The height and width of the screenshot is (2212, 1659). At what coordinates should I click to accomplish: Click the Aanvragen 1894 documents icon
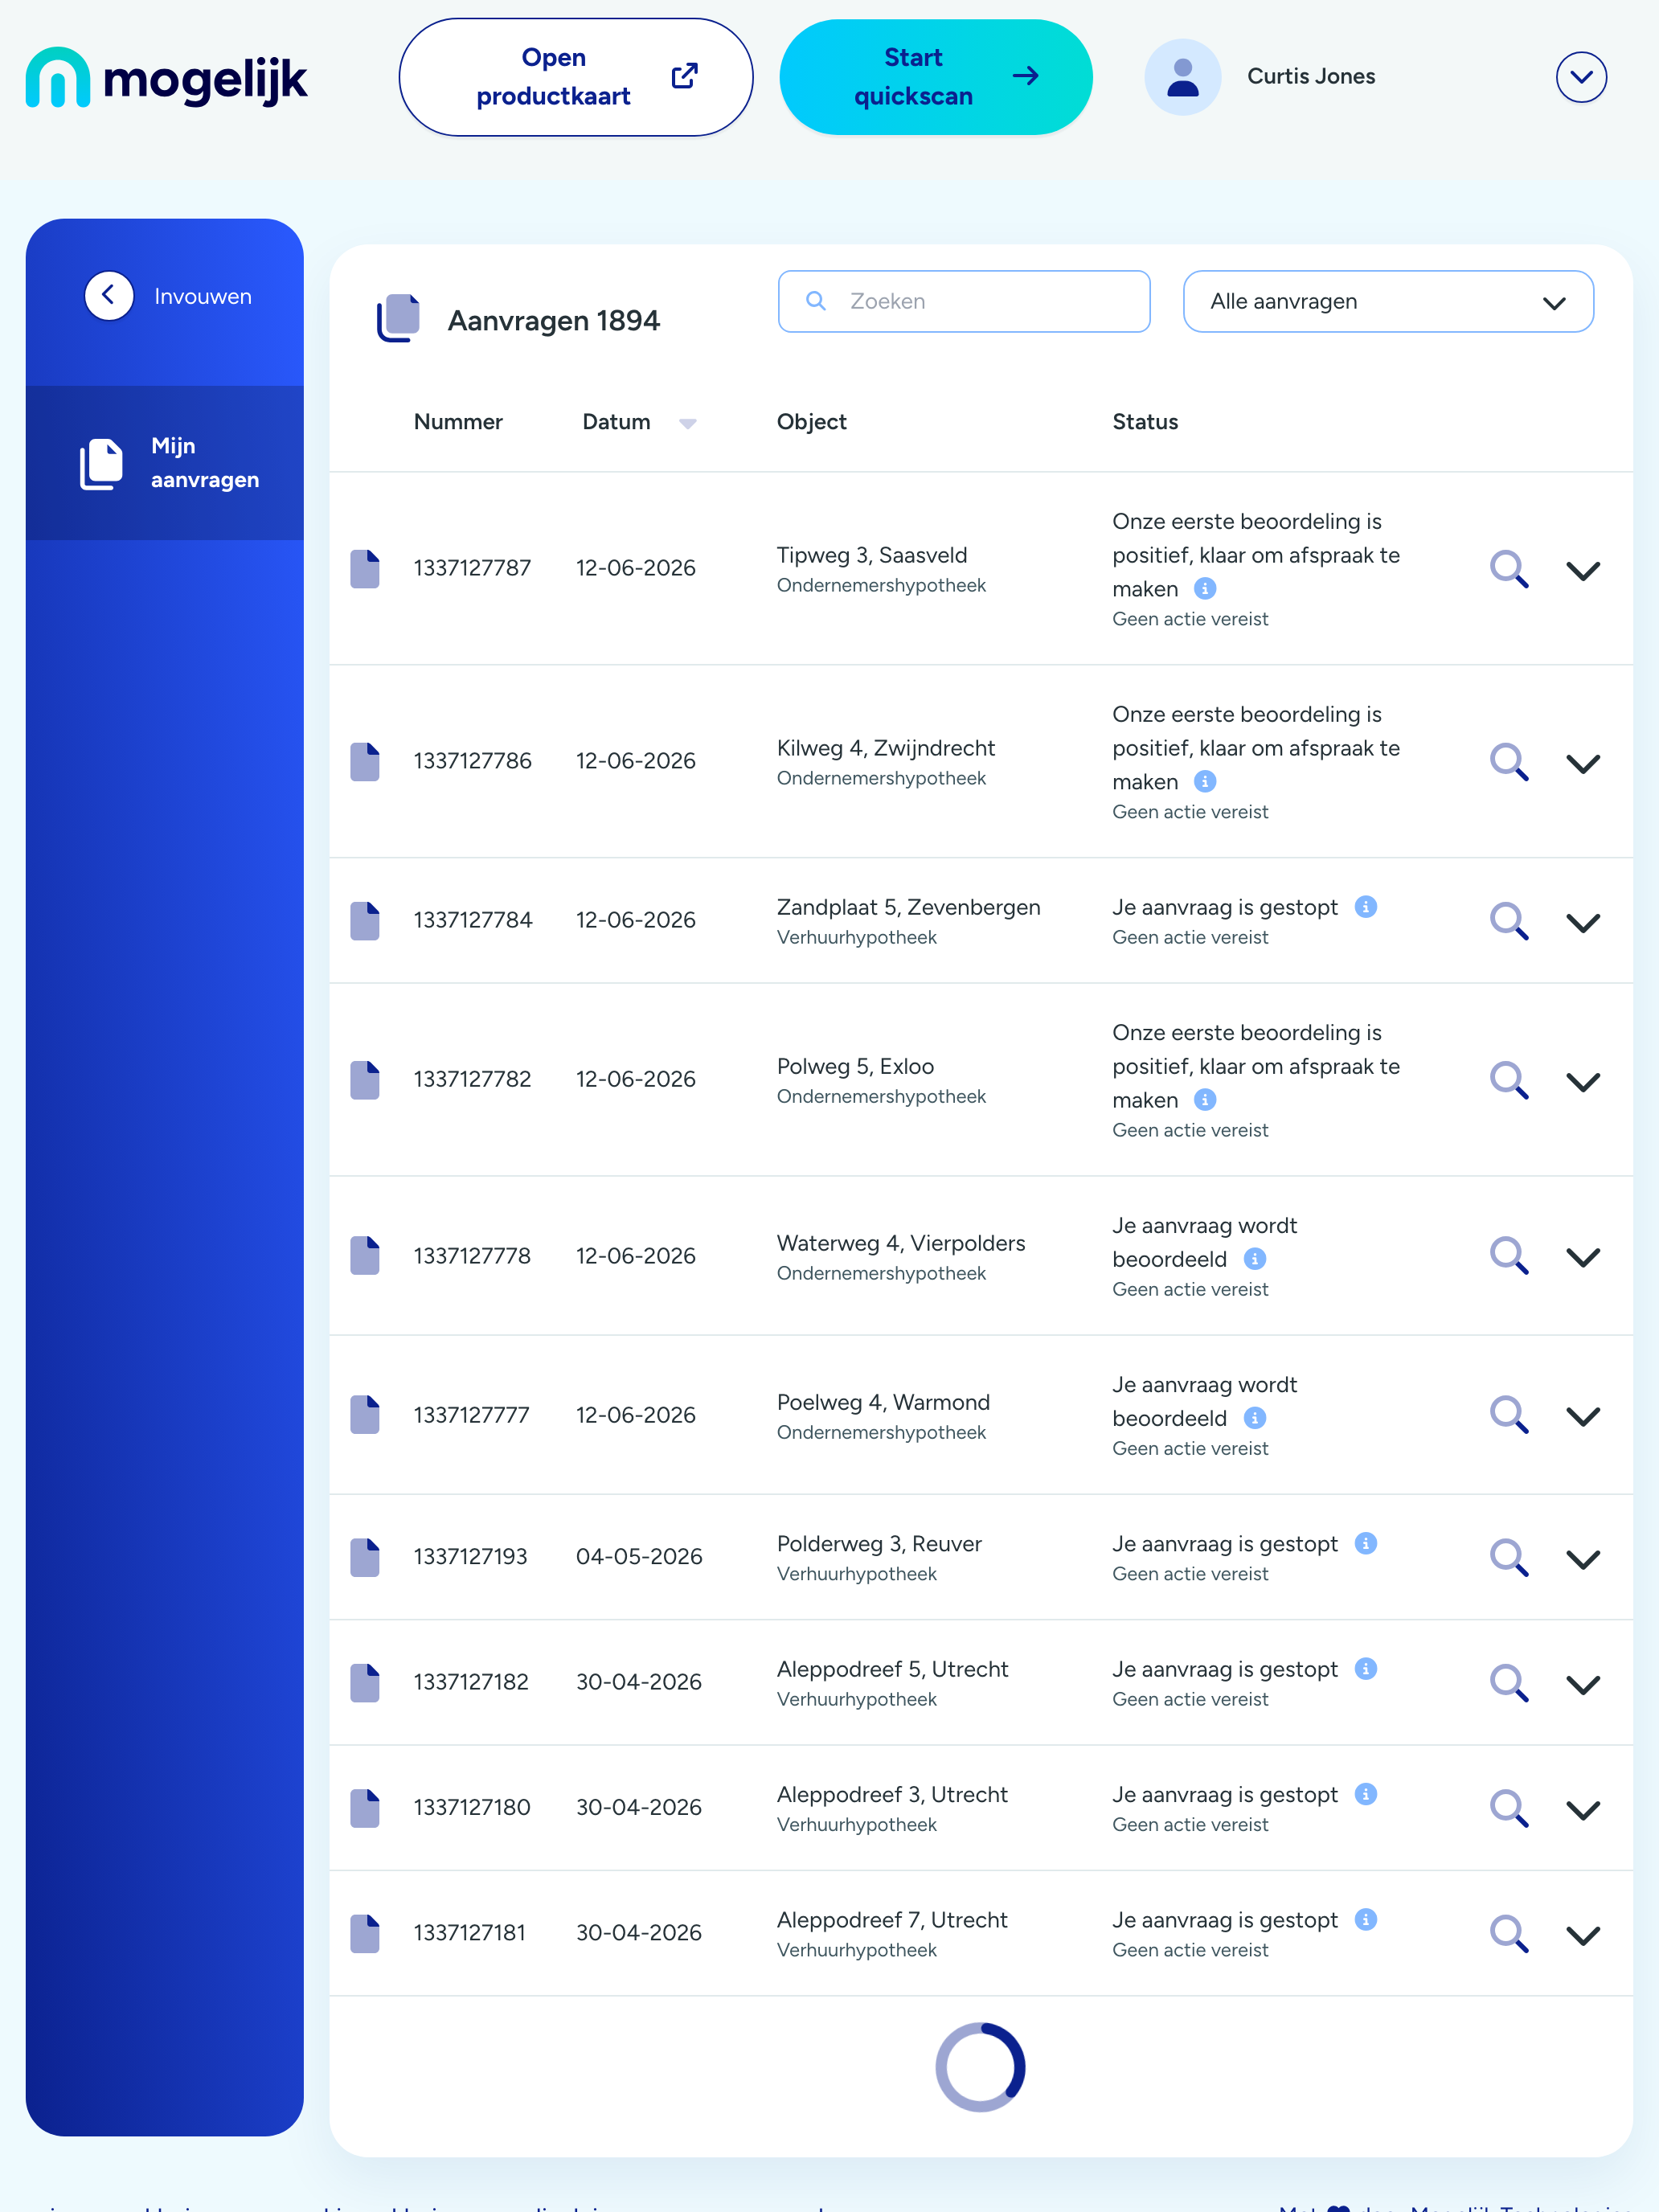pyautogui.click(x=397, y=319)
